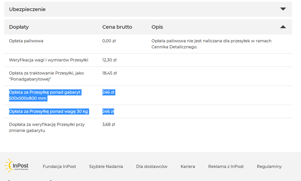The image size is (301, 181).
Task: Visit the Kariera footer link
Action: click(188, 166)
